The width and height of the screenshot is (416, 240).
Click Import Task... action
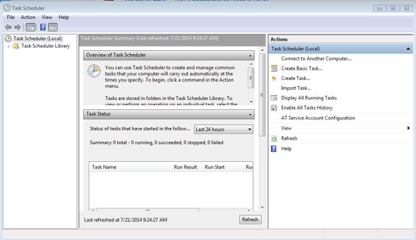pos(296,88)
